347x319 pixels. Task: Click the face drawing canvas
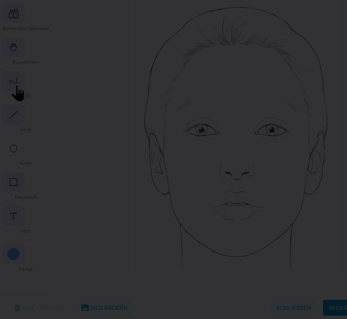coord(238,138)
